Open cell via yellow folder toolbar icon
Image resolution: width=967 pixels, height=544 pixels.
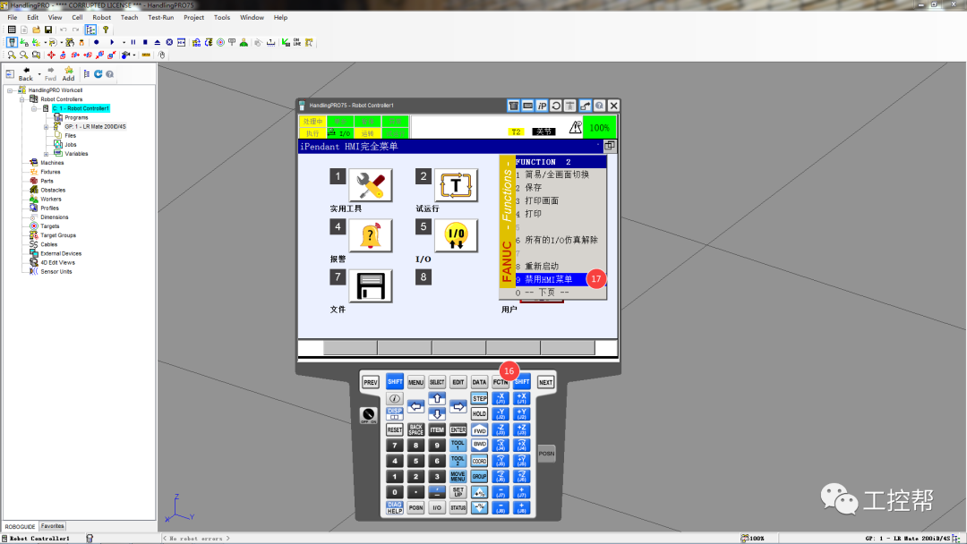(x=37, y=30)
